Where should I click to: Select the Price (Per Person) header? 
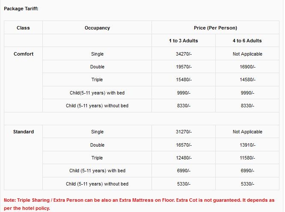pyautogui.click(x=215, y=28)
